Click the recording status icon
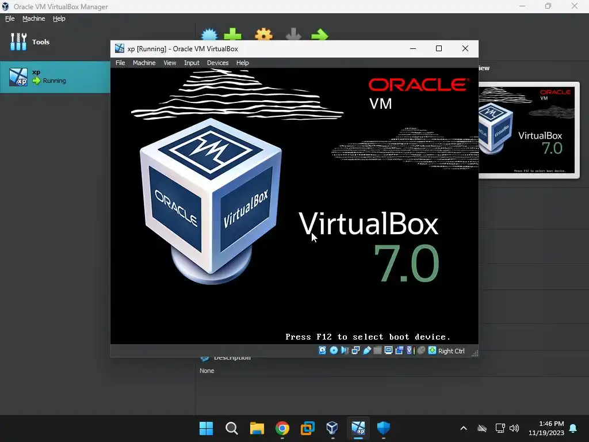This screenshot has height=442, width=589. 399,350
